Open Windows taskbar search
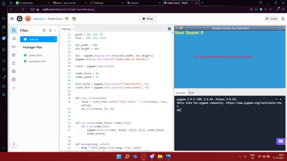 coord(127,157)
